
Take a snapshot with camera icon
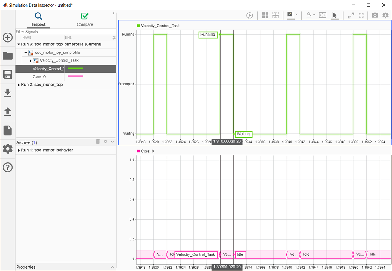click(x=375, y=16)
